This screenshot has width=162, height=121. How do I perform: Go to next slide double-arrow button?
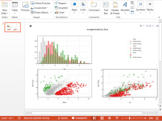(160, 109)
